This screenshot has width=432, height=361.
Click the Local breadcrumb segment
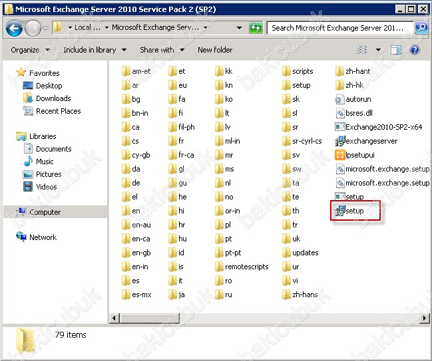tap(88, 27)
